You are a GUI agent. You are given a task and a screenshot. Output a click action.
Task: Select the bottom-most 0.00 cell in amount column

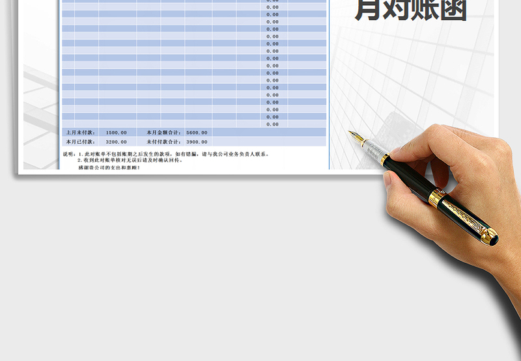coord(272,124)
